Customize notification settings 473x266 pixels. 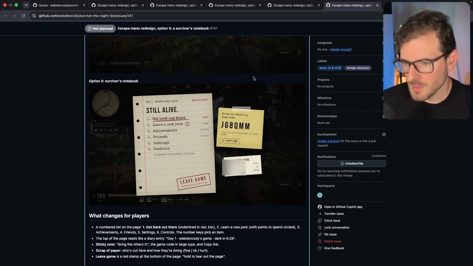pos(379,156)
